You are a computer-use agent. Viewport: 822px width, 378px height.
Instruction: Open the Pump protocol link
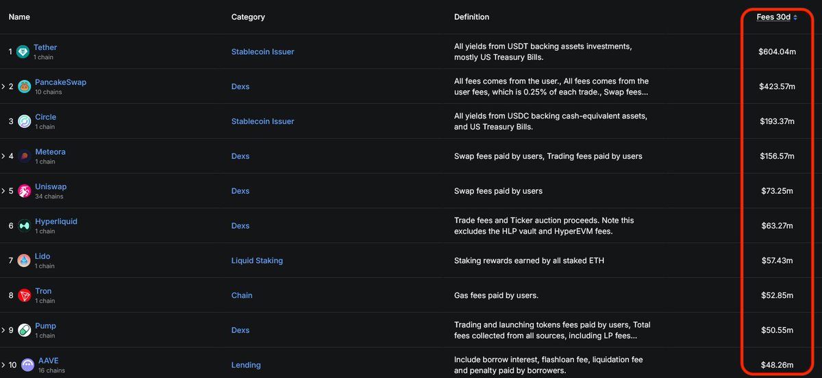45,326
